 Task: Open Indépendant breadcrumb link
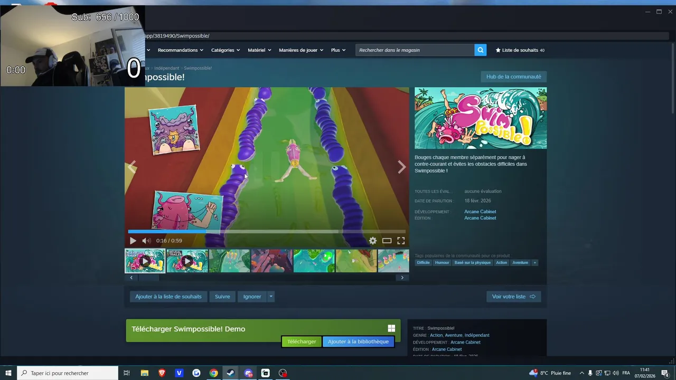pyautogui.click(x=166, y=68)
